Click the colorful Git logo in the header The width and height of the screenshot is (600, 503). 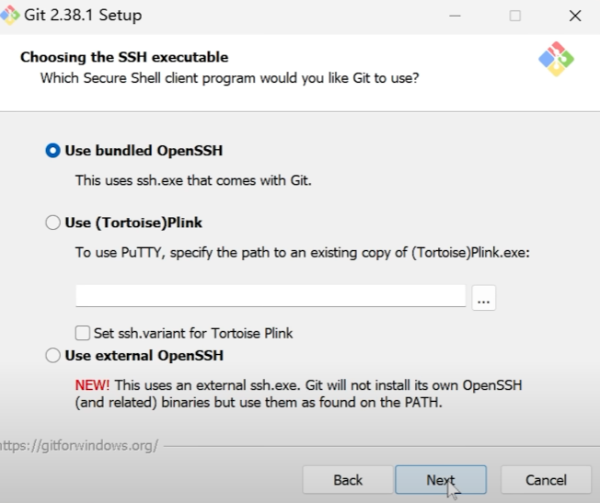[x=556, y=61]
